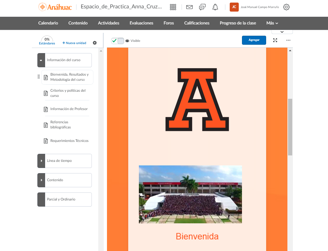Click the Nueva unidad link
The height and width of the screenshot is (251, 328).
pyautogui.click(x=74, y=43)
